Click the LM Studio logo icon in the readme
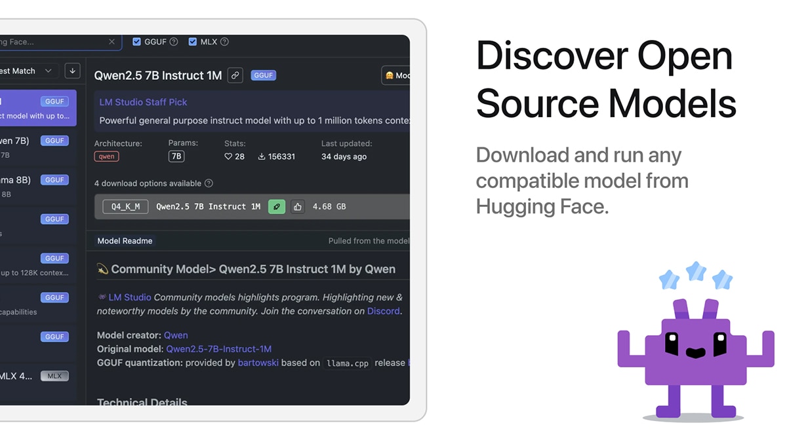787x442 pixels. (102, 297)
